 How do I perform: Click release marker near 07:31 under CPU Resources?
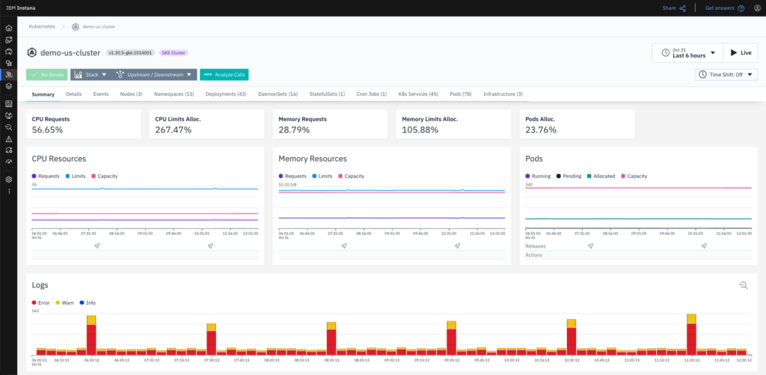[x=97, y=246]
